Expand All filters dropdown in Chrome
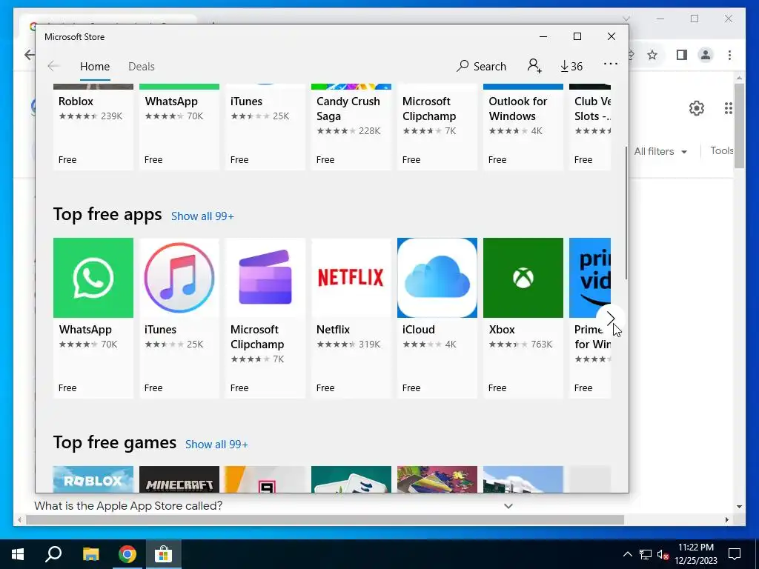This screenshot has height=569, width=759. [x=660, y=151]
